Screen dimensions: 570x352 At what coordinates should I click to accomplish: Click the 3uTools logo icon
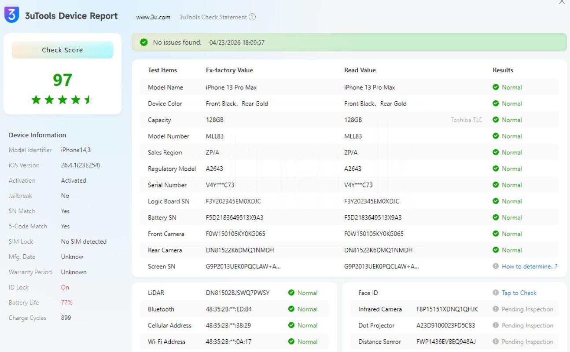11,15
